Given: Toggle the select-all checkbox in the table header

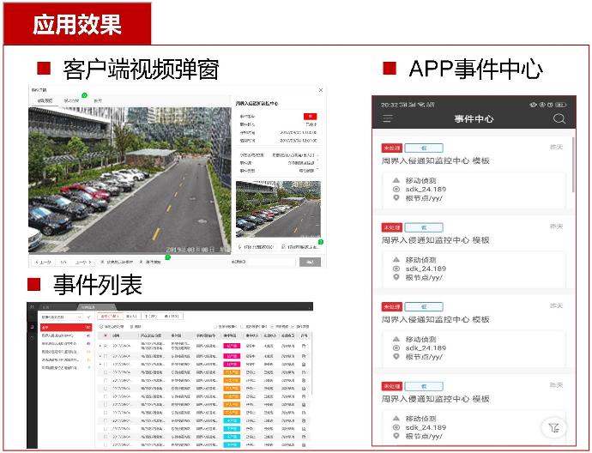Looking at the screenshot, I should tap(105, 335).
